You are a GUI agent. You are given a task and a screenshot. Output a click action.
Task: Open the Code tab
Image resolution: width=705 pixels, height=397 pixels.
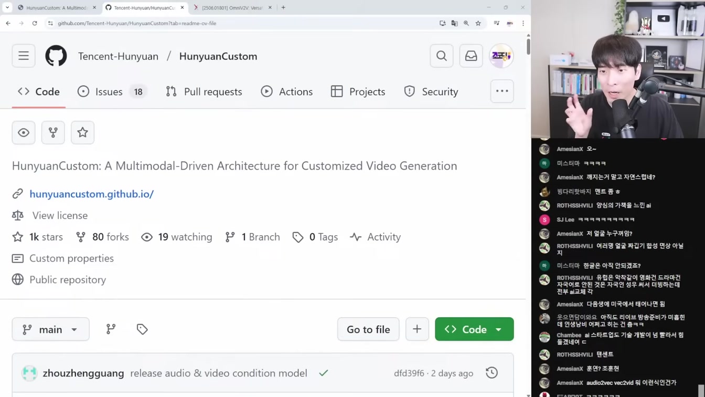[x=39, y=91]
